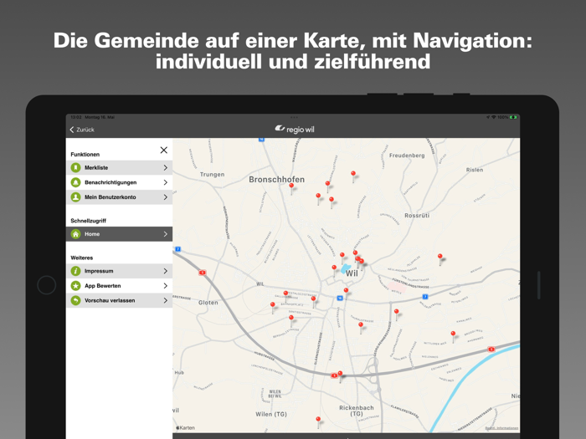Screen dimensions: 586x439
Task: Click the Freudenberg label on map
Action: click(407, 156)
